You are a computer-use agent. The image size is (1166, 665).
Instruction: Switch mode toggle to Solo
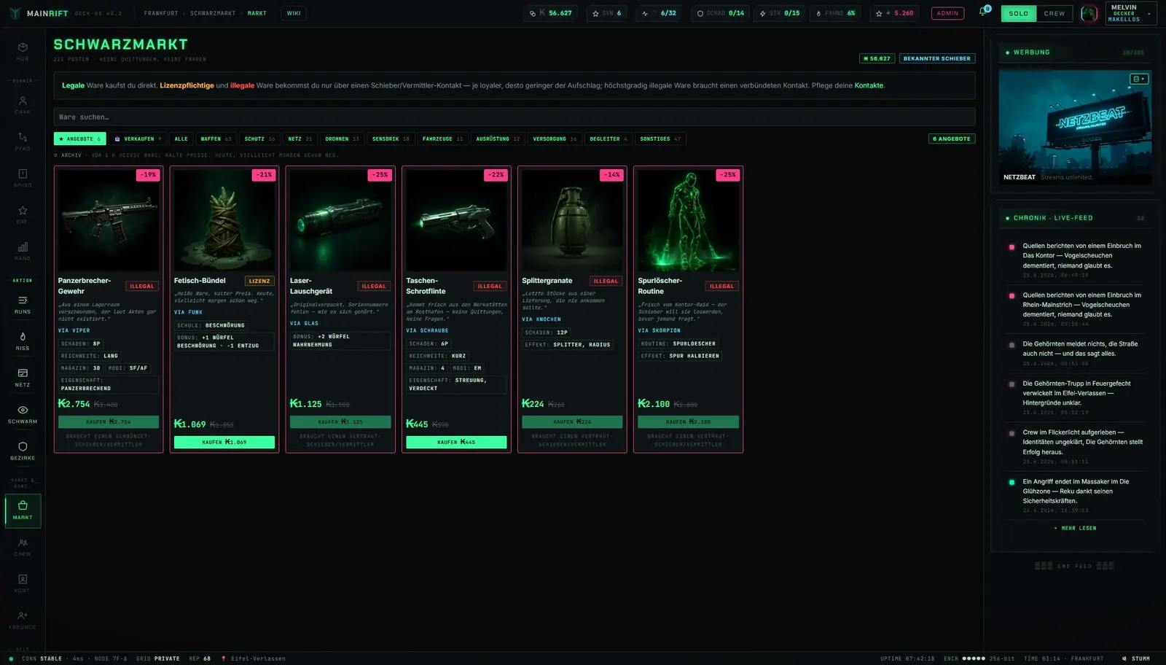tap(1019, 13)
